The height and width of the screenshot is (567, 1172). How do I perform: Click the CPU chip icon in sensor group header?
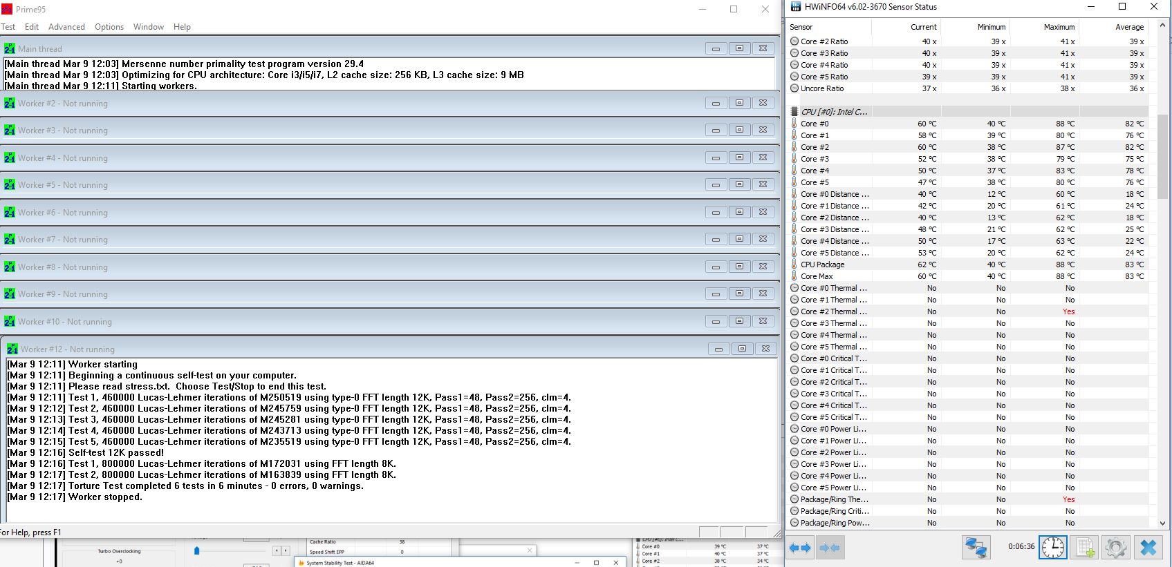(794, 111)
